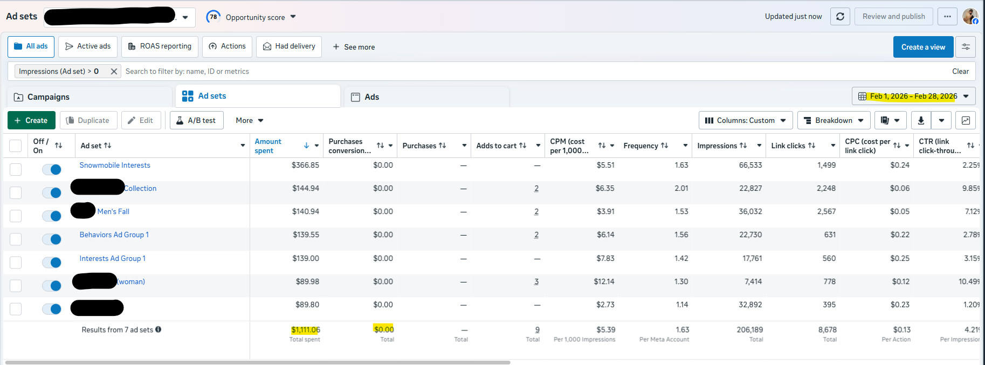
Task: Click the search filter input field
Action: pyautogui.click(x=534, y=71)
